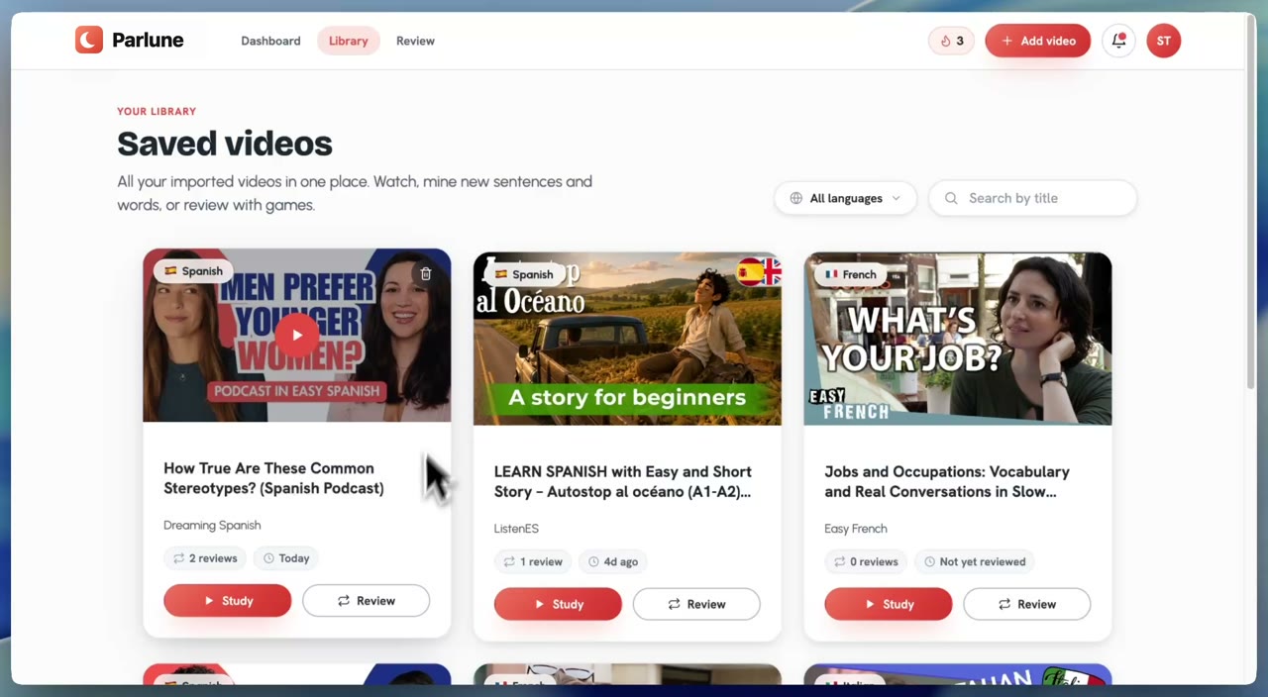Click the Easy French channel name
Image resolution: width=1268 pixels, height=697 pixels.
[x=856, y=529]
